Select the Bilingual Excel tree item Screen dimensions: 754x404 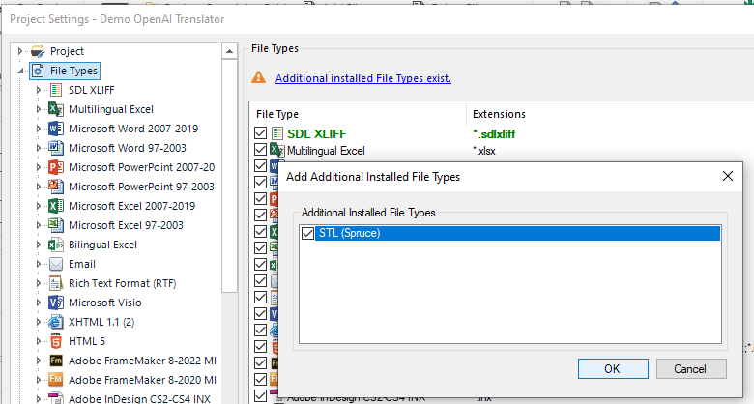(102, 245)
